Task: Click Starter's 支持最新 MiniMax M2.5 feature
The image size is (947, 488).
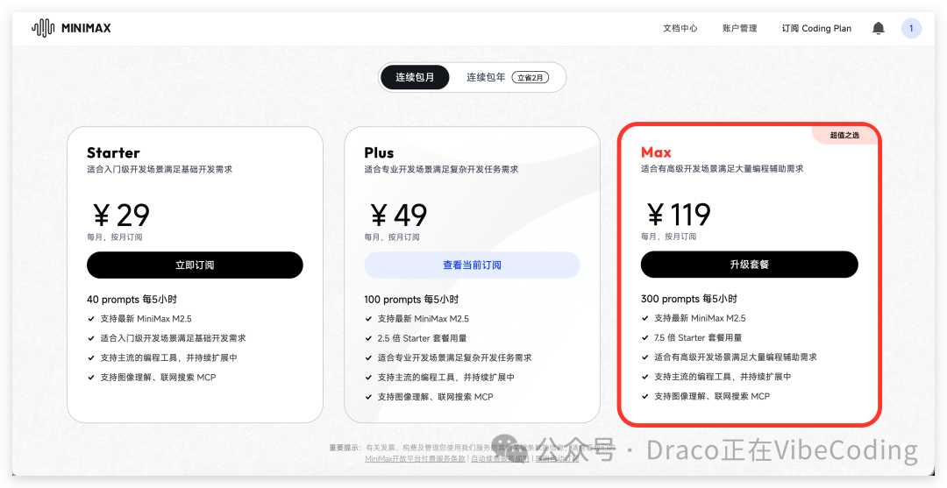Action: [146, 319]
